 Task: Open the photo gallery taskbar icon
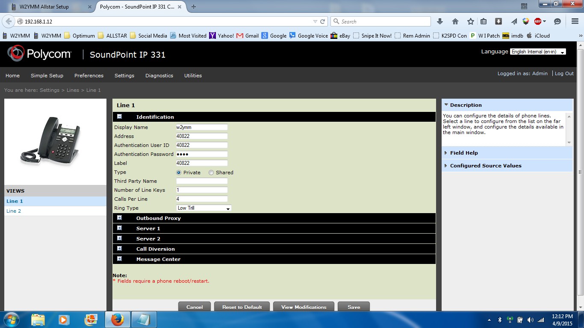[x=91, y=319]
